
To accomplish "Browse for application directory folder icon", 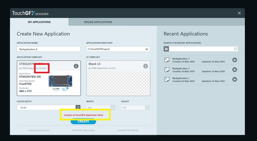I will (x=147, y=49).
